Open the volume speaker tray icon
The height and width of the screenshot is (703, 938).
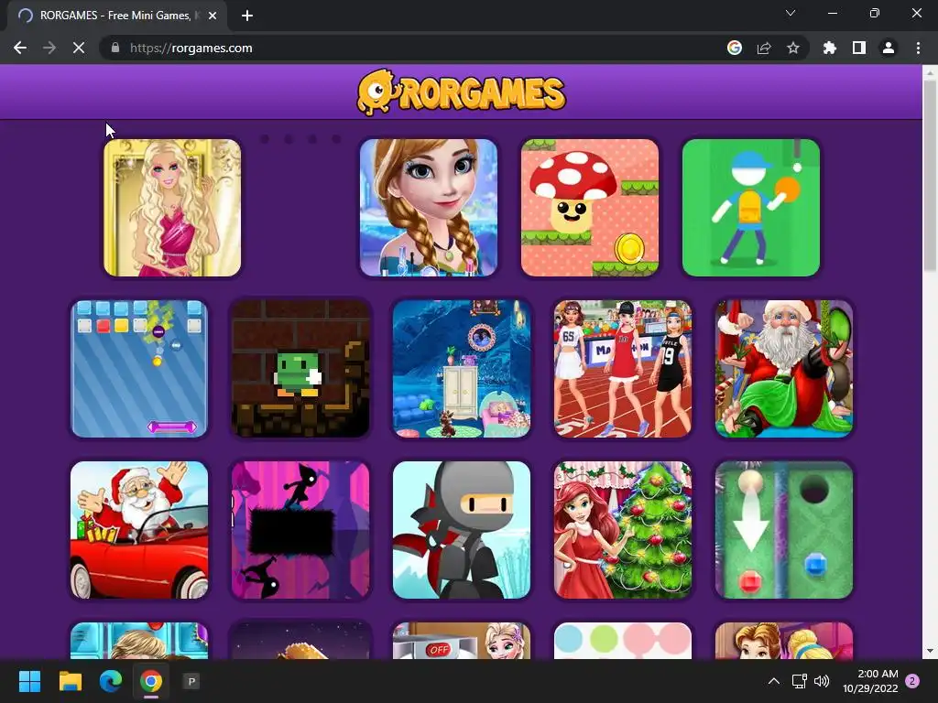click(822, 681)
